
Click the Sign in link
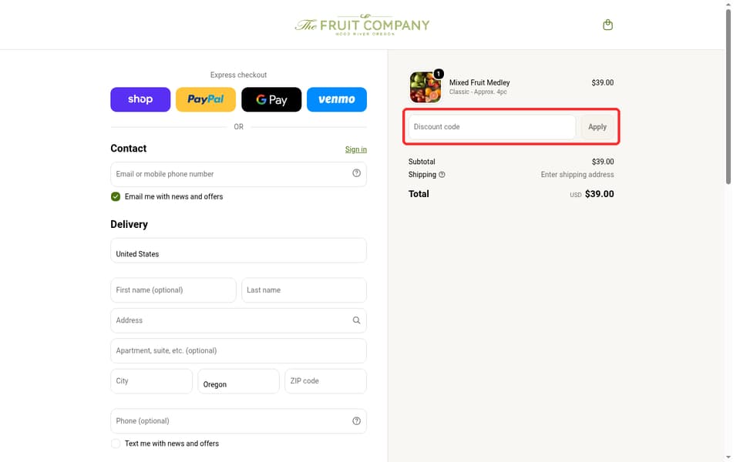[356, 149]
